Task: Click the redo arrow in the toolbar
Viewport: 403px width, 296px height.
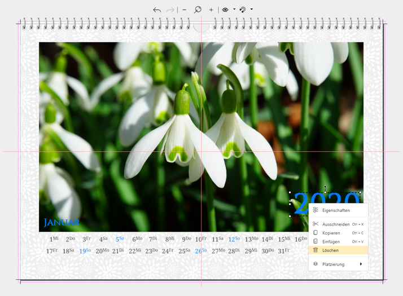Action: point(170,10)
